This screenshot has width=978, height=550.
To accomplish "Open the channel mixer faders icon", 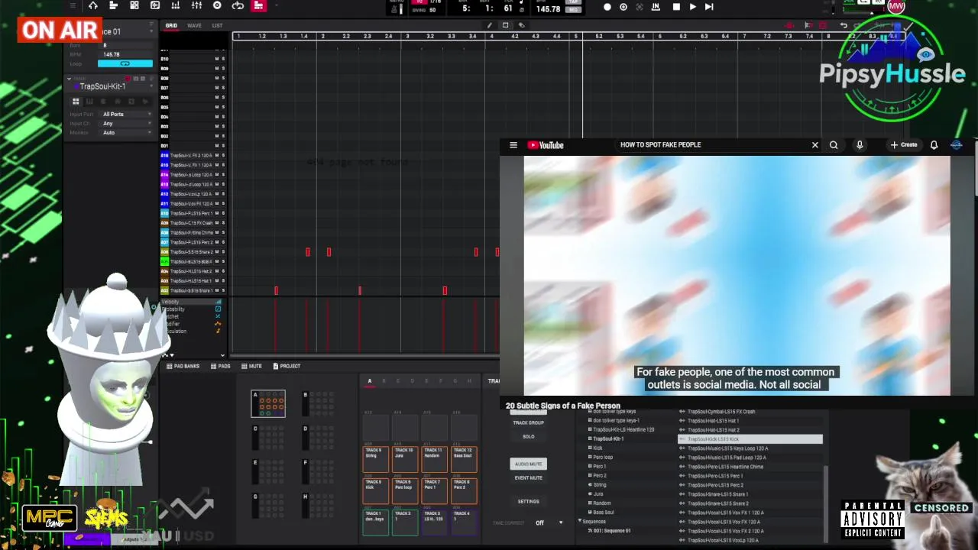I will [x=196, y=6].
